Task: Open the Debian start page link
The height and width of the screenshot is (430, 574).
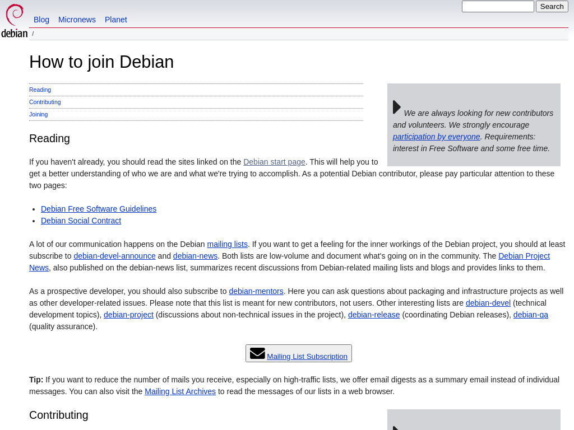Action: tap(274, 162)
